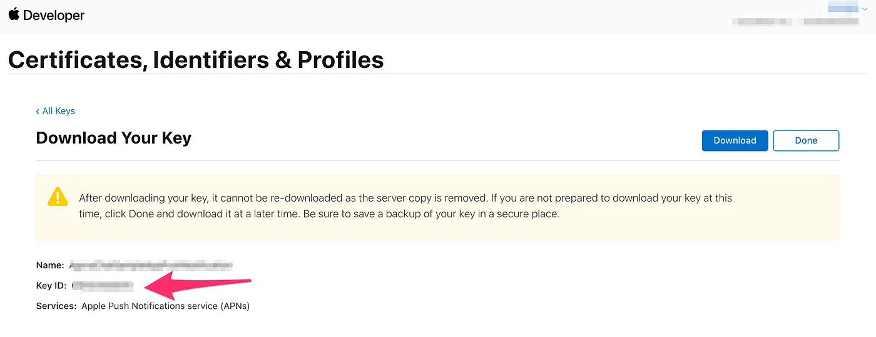Select the blurred Key ID value
The width and height of the screenshot is (876, 337).
103,286
